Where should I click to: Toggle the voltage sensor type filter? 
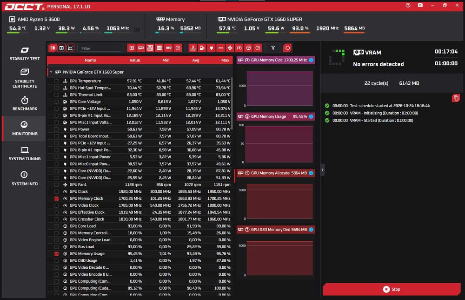coord(202,48)
